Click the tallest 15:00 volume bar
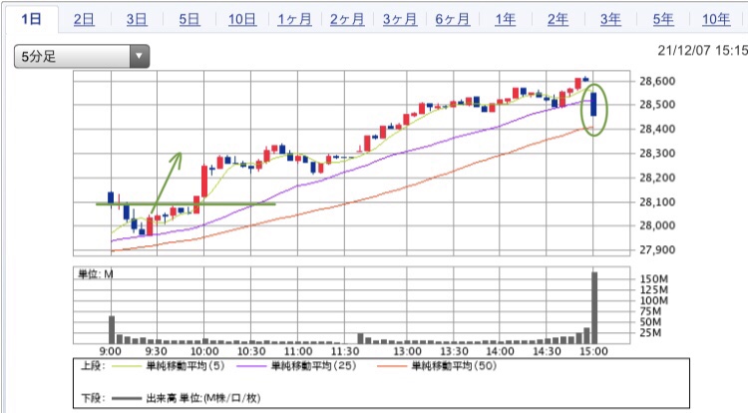 coord(594,307)
